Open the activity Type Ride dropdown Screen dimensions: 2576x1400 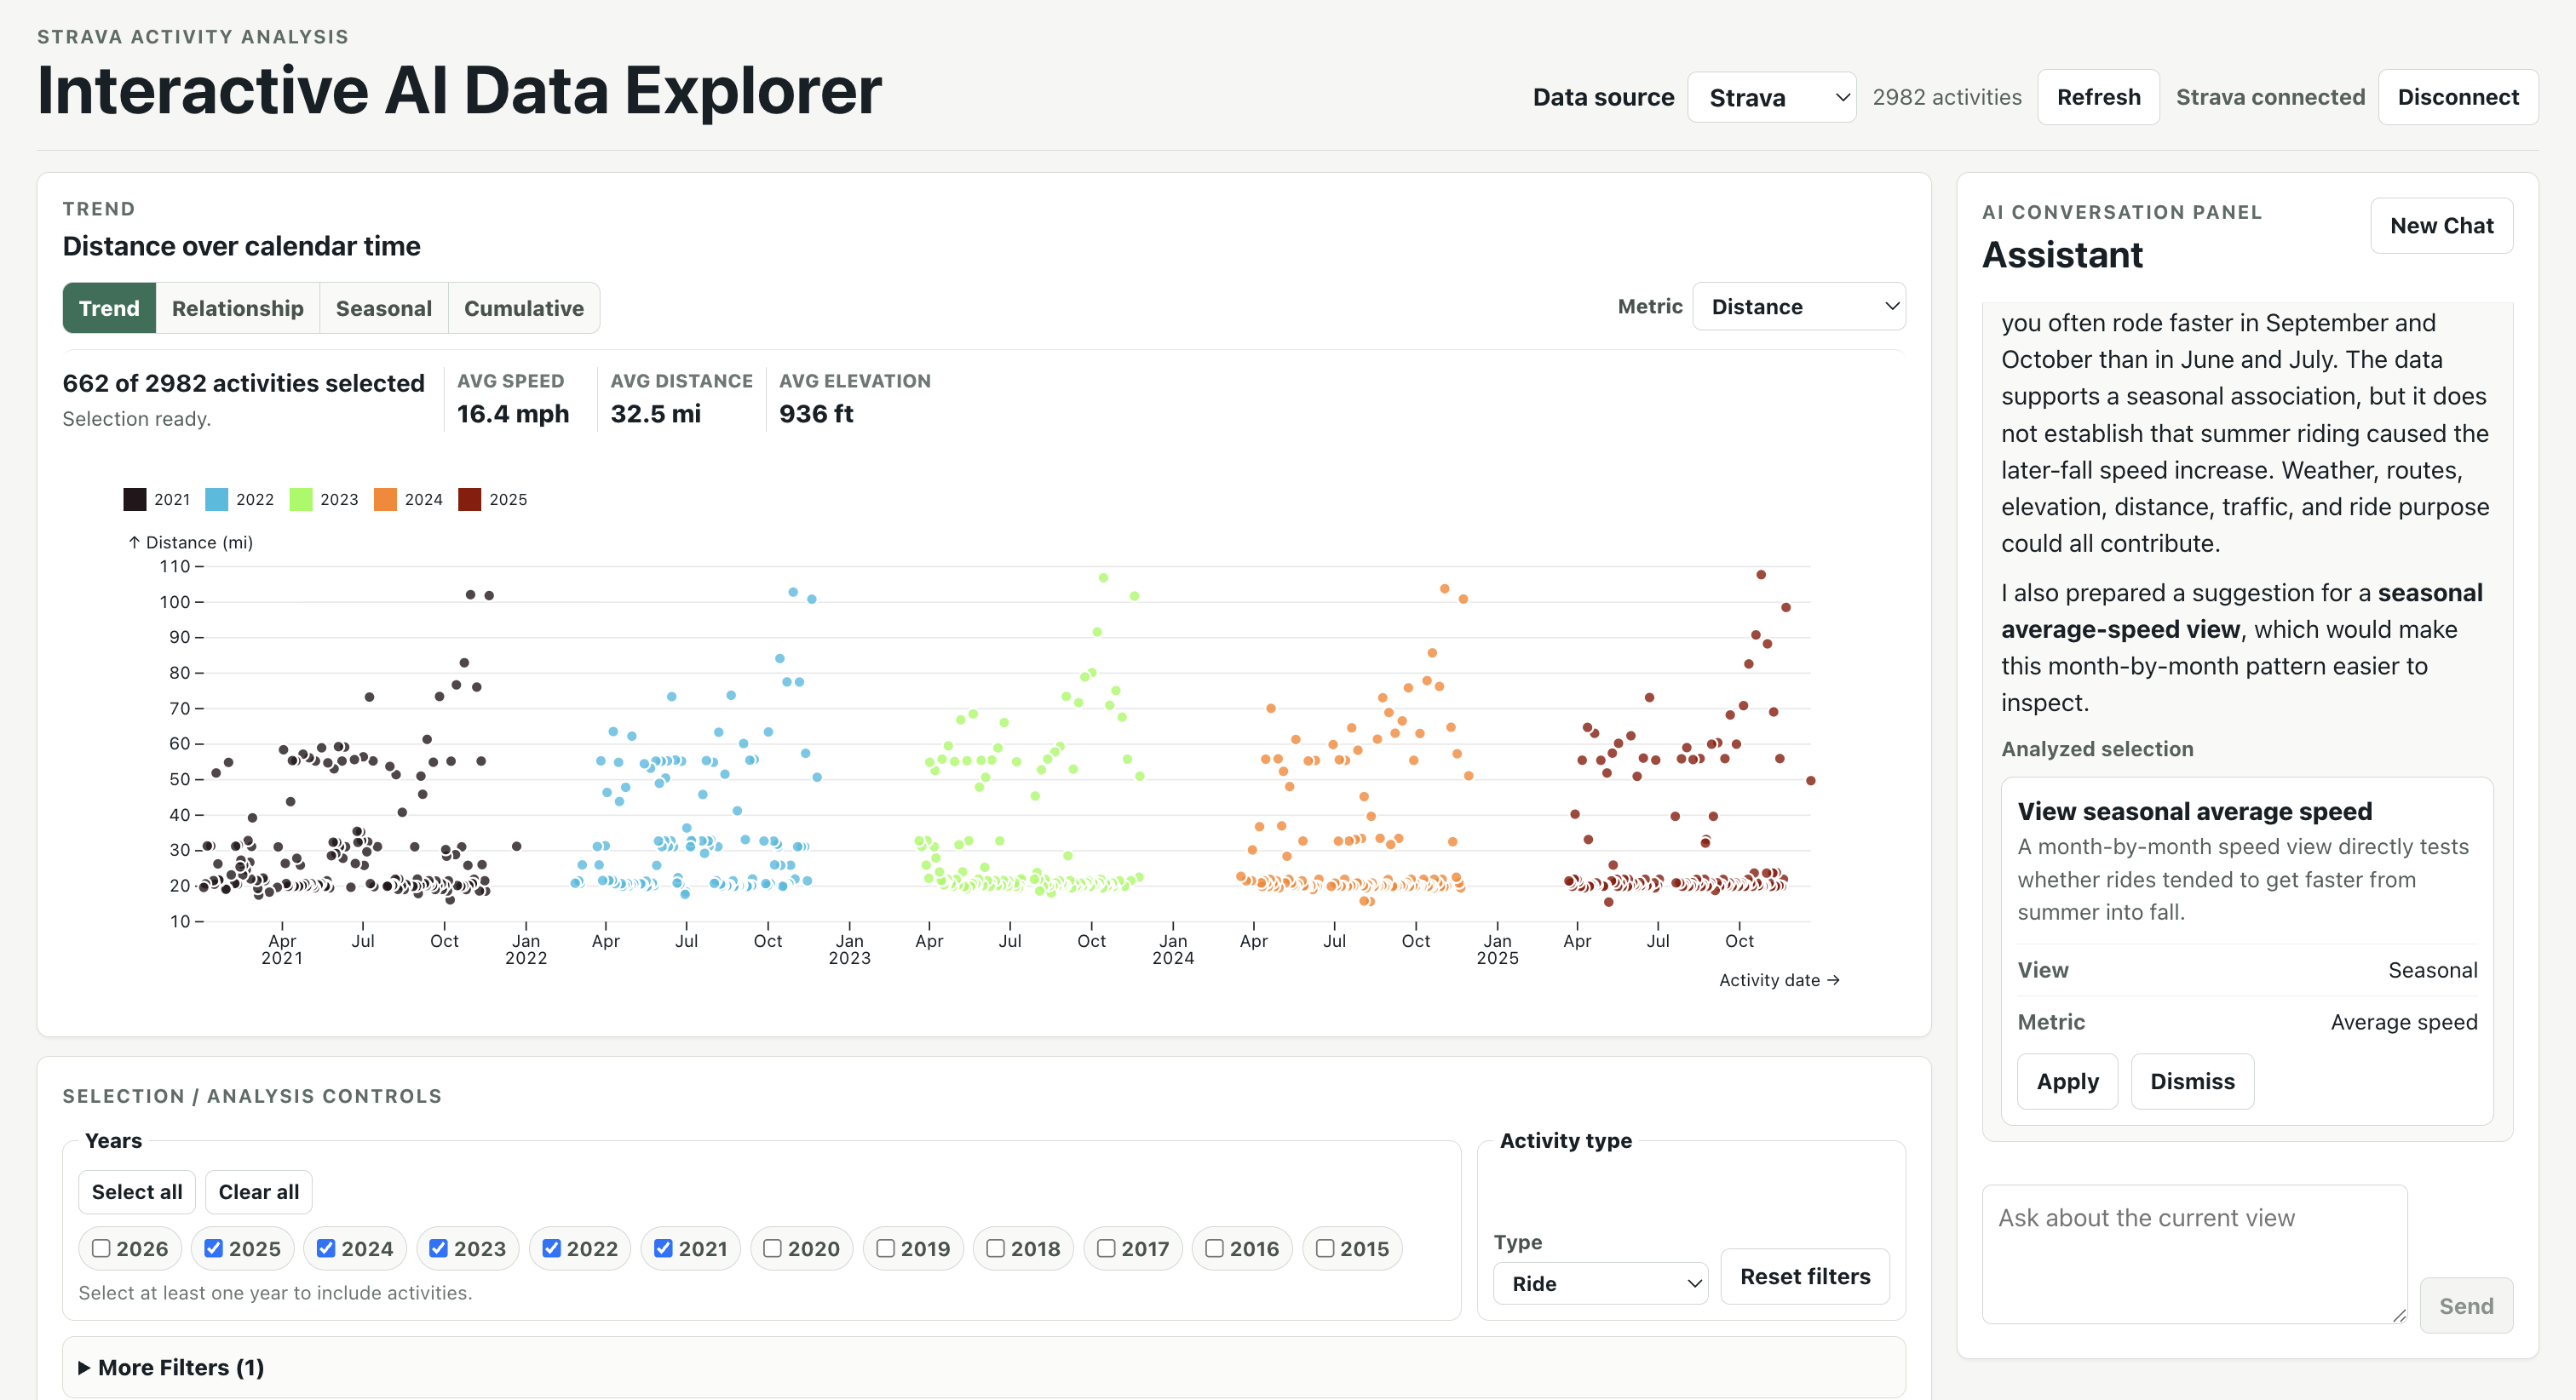pos(1600,1283)
